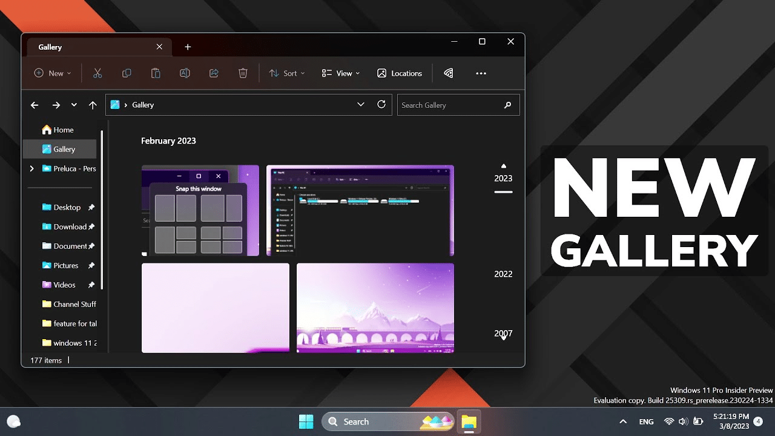Jump to 2023 on the timeline

pos(503,178)
